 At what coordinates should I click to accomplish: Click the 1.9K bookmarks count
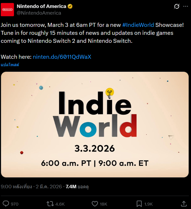click(148, 204)
